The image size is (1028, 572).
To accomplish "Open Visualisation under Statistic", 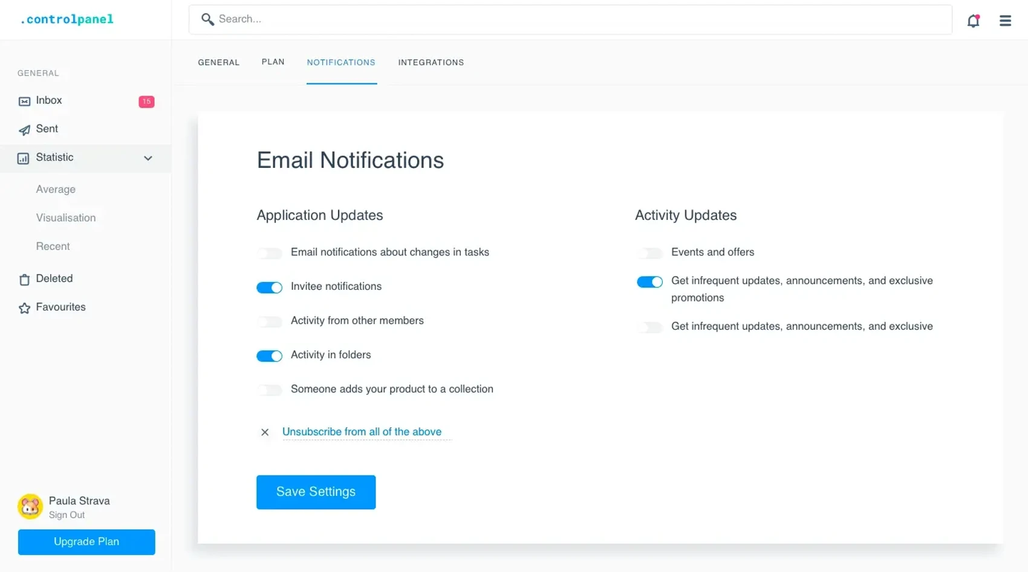I will (66, 218).
